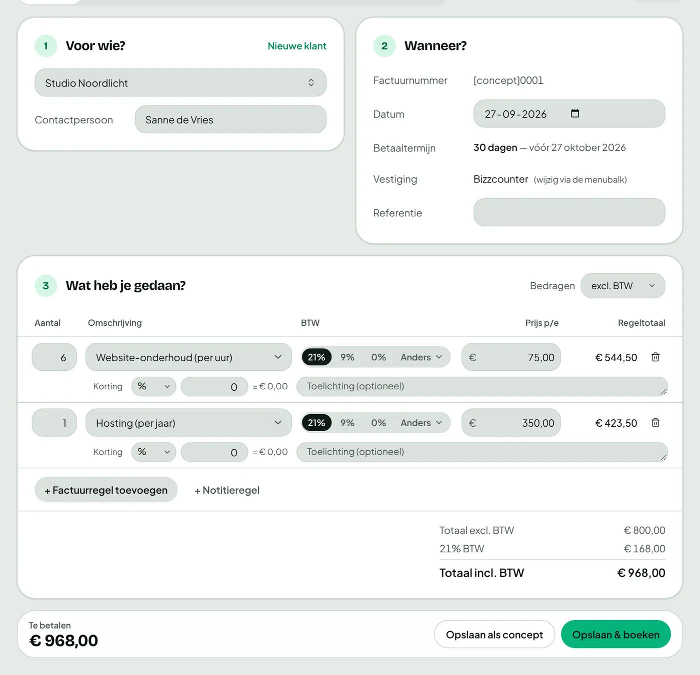The image size is (700, 675).
Task: Add a Notitieregel to the invoice
Action: pos(227,490)
